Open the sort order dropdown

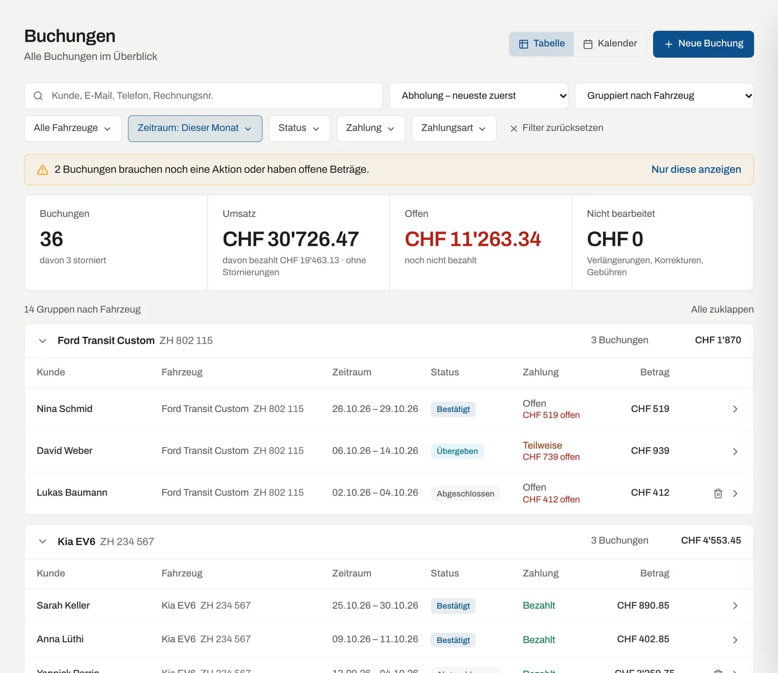(479, 96)
